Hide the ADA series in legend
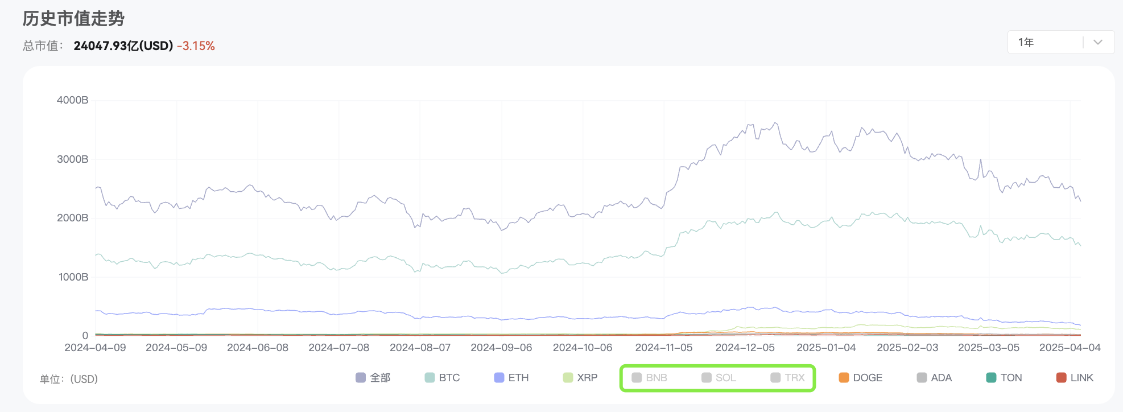 click(922, 378)
